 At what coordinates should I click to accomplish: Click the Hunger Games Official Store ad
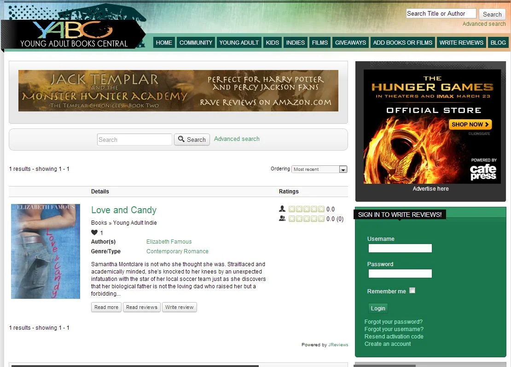click(x=432, y=127)
